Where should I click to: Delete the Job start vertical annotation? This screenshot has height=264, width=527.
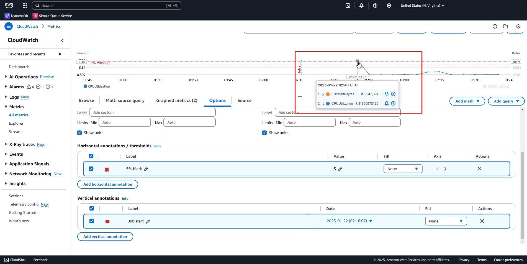pos(482,221)
